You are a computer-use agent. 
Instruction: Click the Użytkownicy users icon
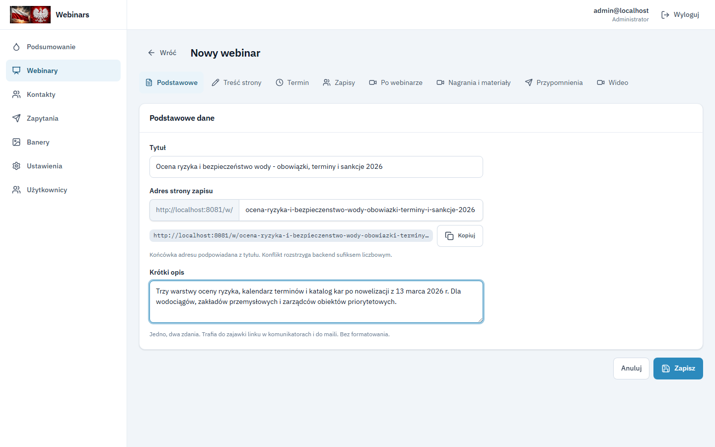click(x=16, y=190)
